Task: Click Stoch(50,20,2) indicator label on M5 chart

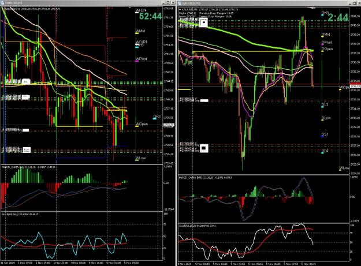Action: (x=198, y=226)
